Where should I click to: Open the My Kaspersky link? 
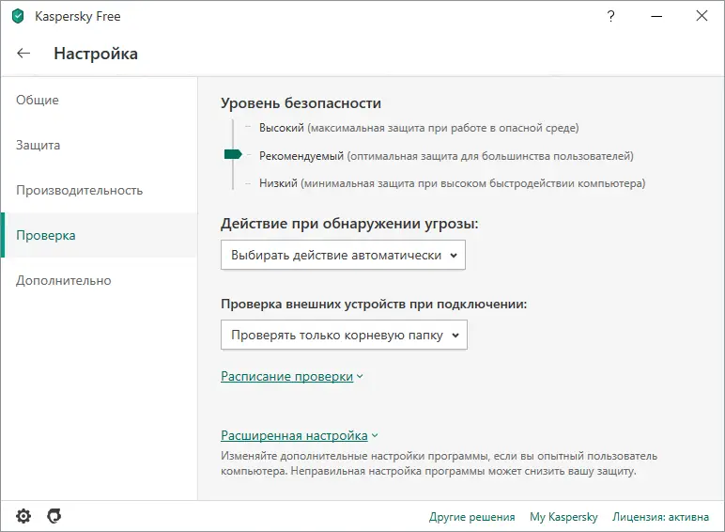(x=563, y=517)
